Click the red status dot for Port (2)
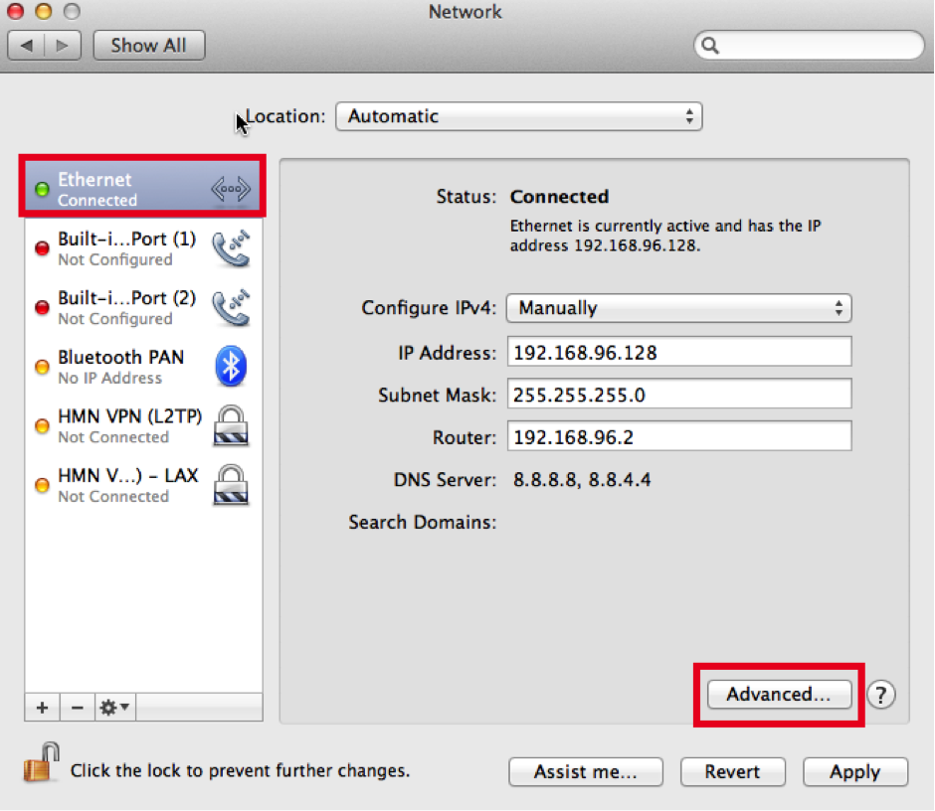 [x=42, y=307]
